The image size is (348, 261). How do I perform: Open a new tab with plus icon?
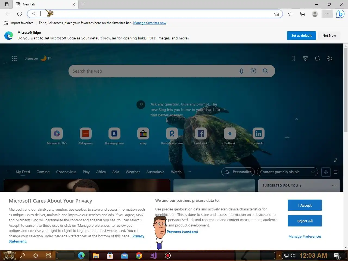pyautogui.click(x=83, y=4)
